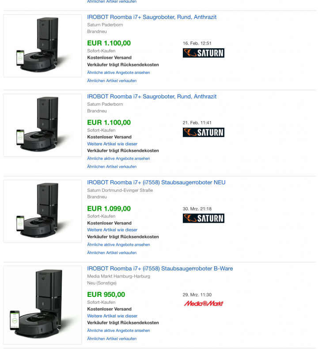
Task: Click 'Ähnlichen Artikel verkaufen' in the NEU listing
Action: pos(112,253)
